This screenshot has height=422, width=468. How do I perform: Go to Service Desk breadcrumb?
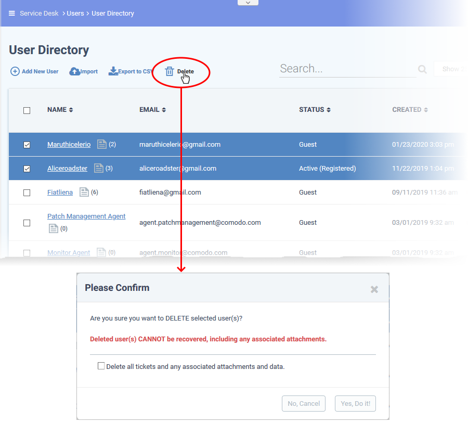pyautogui.click(x=39, y=14)
